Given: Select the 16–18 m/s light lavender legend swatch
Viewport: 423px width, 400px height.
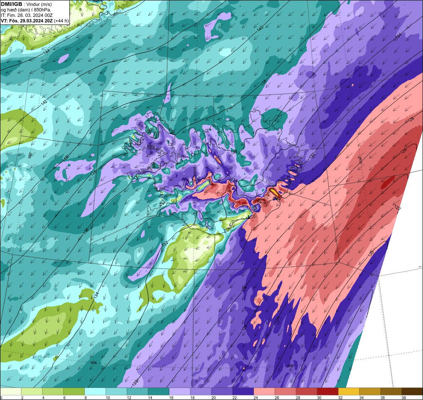Looking at the screenshot, I should click(180, 392).
